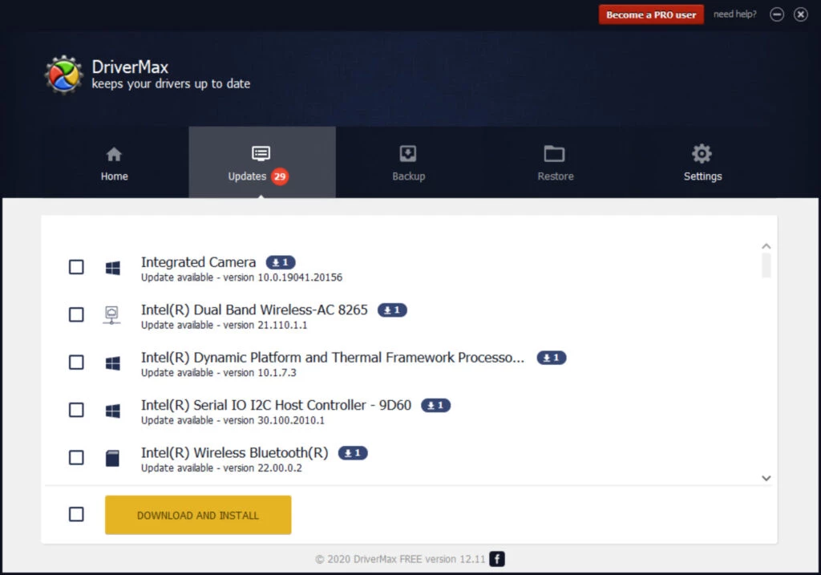Open the need help? link
The height and width of the screenshot is (575, 821).
point(735,14)
